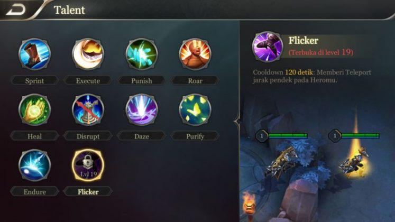395x222 pixels.
Task: Collapse the detail panel with the divider arrow
Action: pos(237,122)
